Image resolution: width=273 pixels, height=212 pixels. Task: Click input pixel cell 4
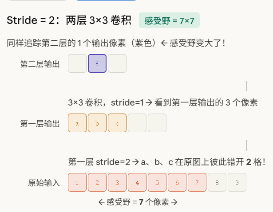click(x=137, y=182)
